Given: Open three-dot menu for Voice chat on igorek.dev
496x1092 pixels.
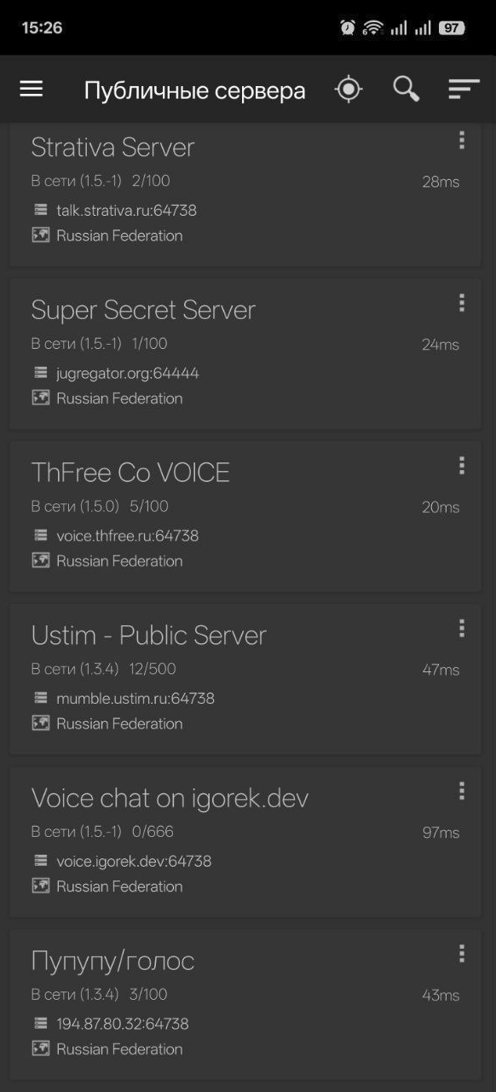Looking at the screenshot, I should click(461, 791).
